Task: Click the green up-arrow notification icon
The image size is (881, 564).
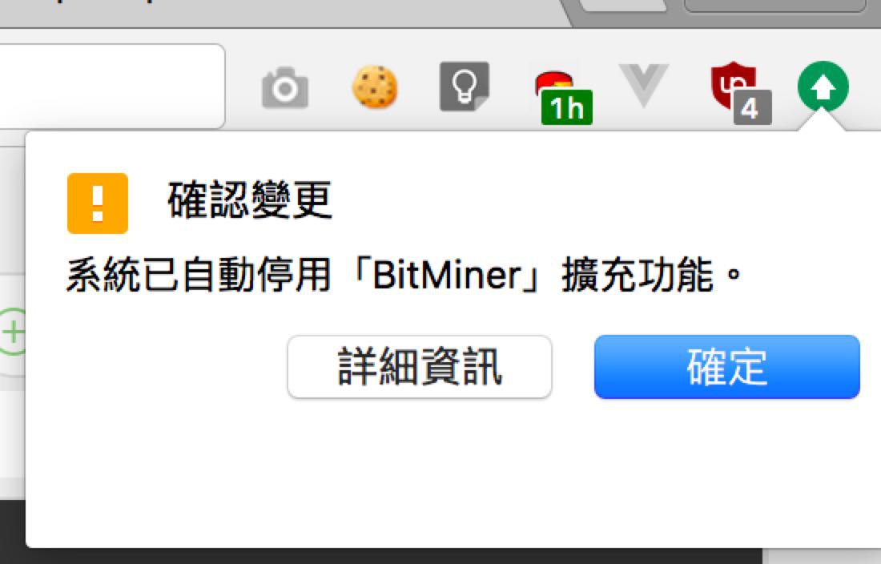Action: point(823,87)
